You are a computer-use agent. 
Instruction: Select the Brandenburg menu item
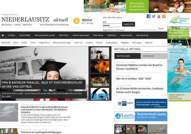click(142, 35)
